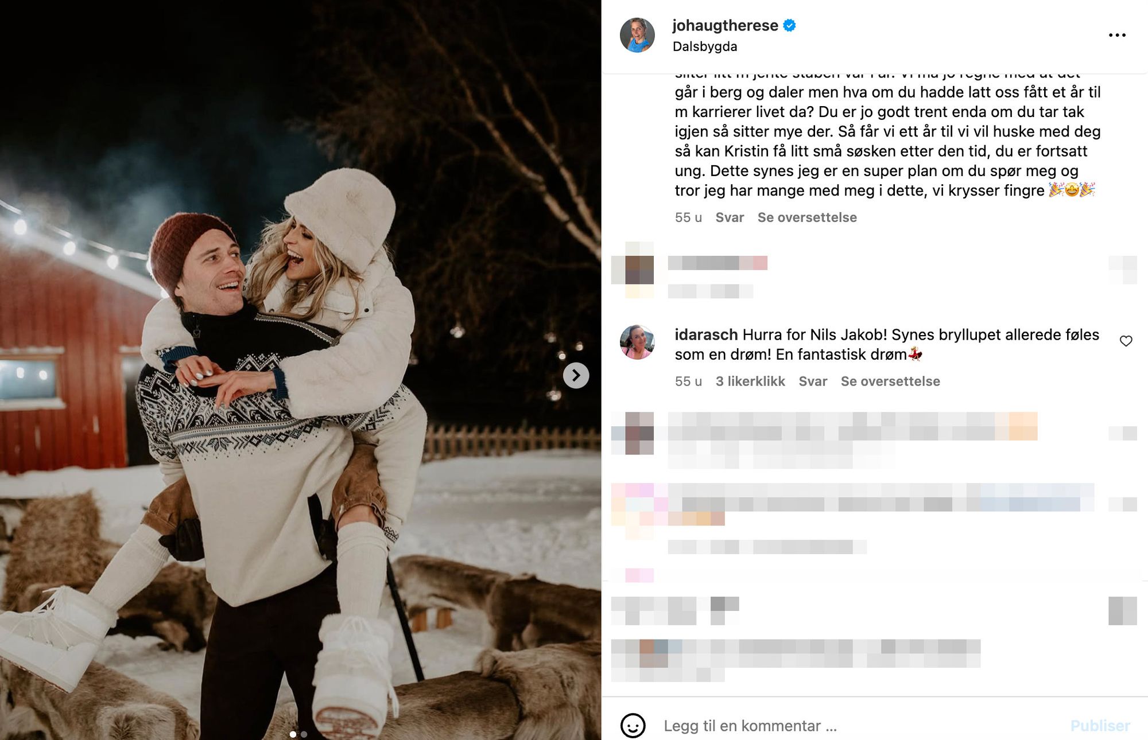The width and height of the screenshot is (1148, 740).
Task: Click the idarasch username
Action: (706, 334)
